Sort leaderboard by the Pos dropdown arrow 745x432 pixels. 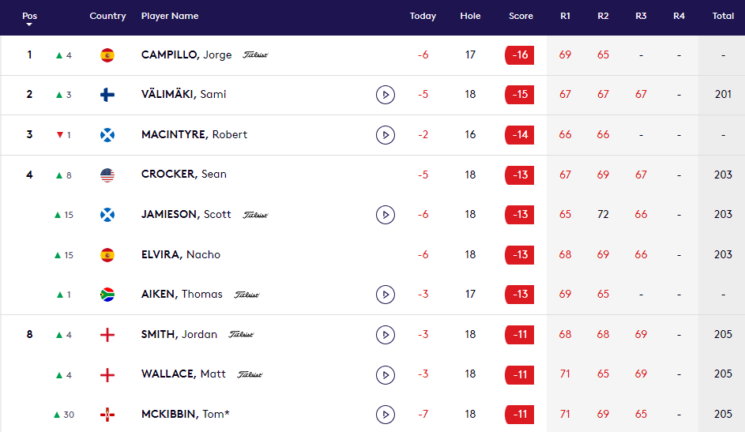tap(29, 24)
